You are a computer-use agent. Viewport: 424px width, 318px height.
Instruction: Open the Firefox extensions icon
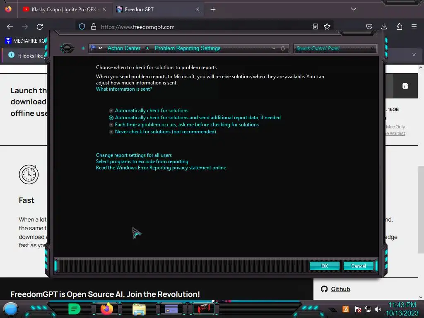(399, 26)
